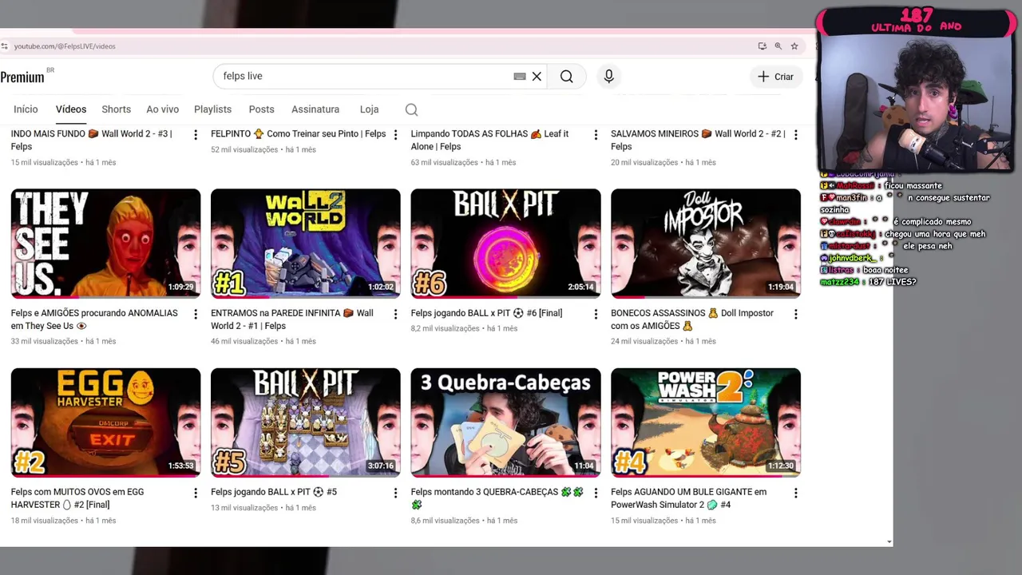The image size is (1022, 575).
Task: Start voice search with the microphone icon
Action: pos(608,77)
